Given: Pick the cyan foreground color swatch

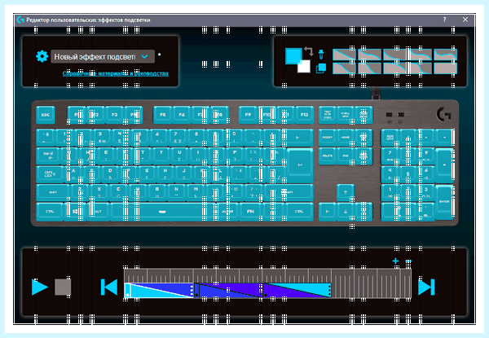Looking at the screenshot, I should [293, 55].
